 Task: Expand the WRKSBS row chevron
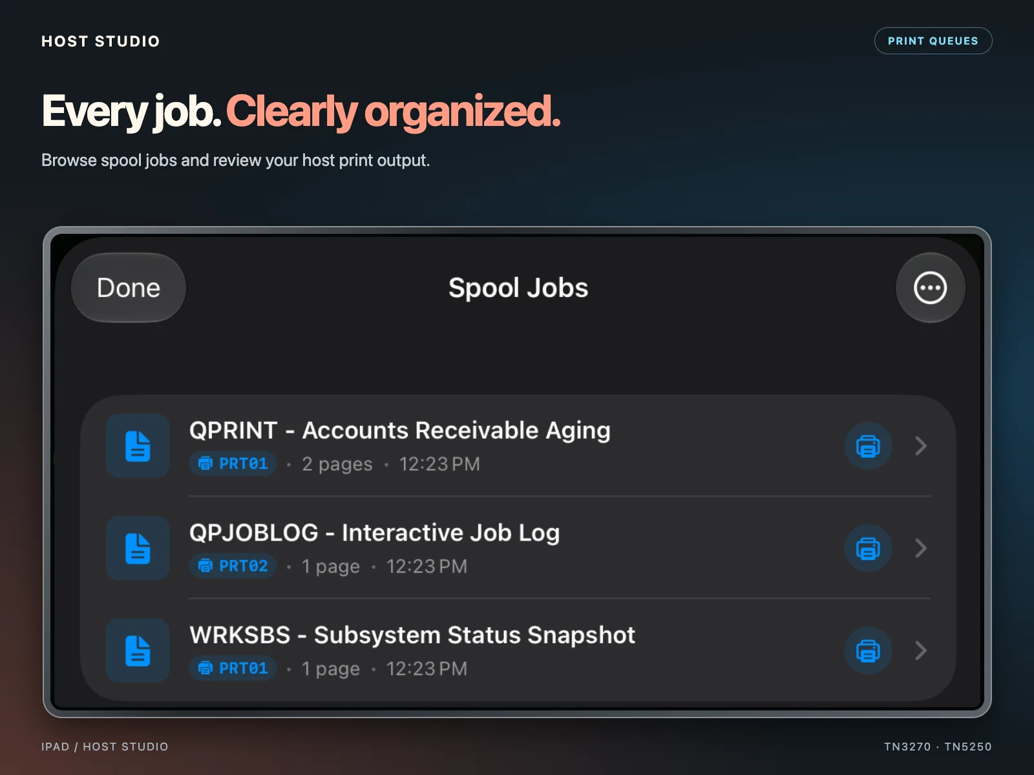point(921,650)
